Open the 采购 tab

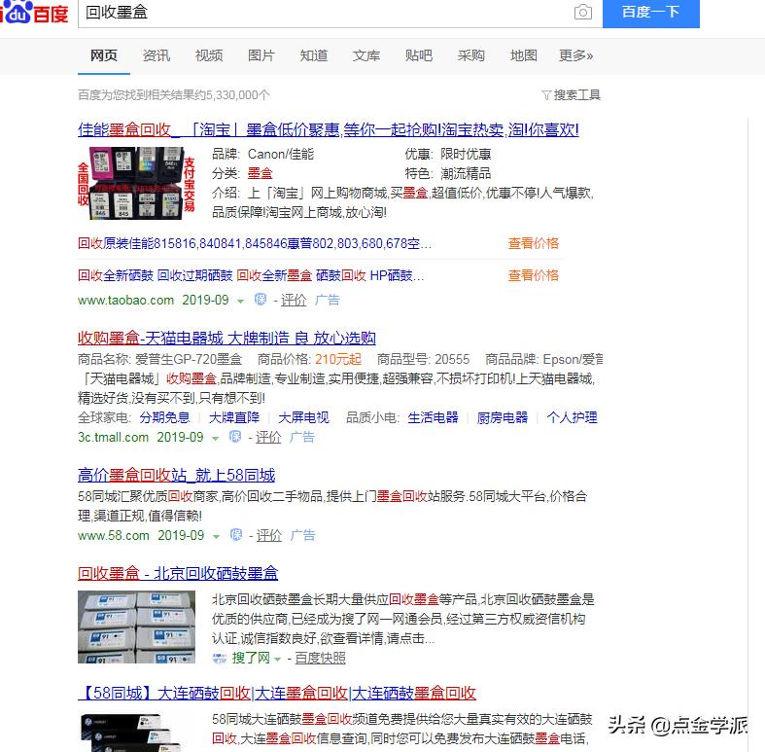(x=470, y=55)
